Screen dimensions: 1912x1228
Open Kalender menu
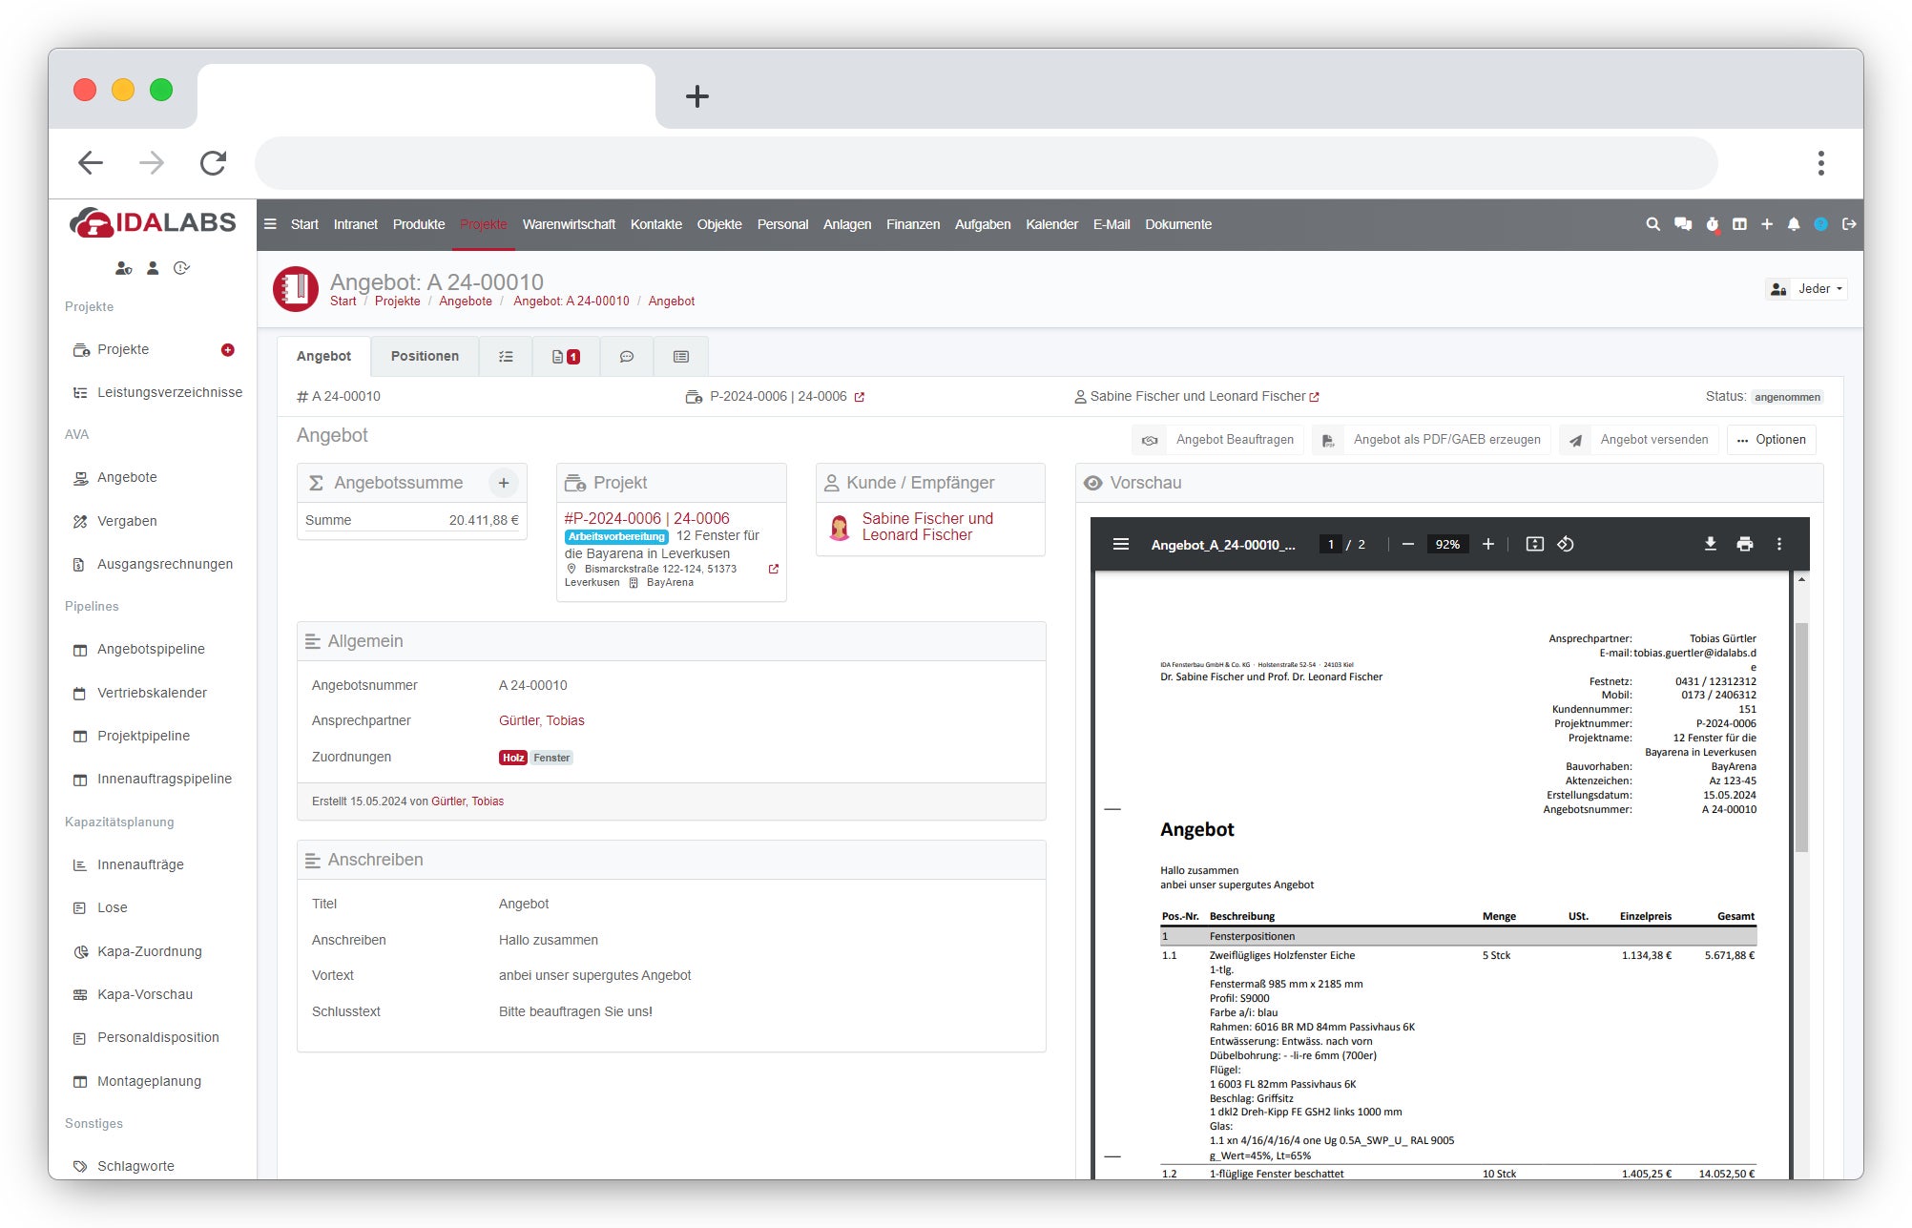coord(1051,224)
